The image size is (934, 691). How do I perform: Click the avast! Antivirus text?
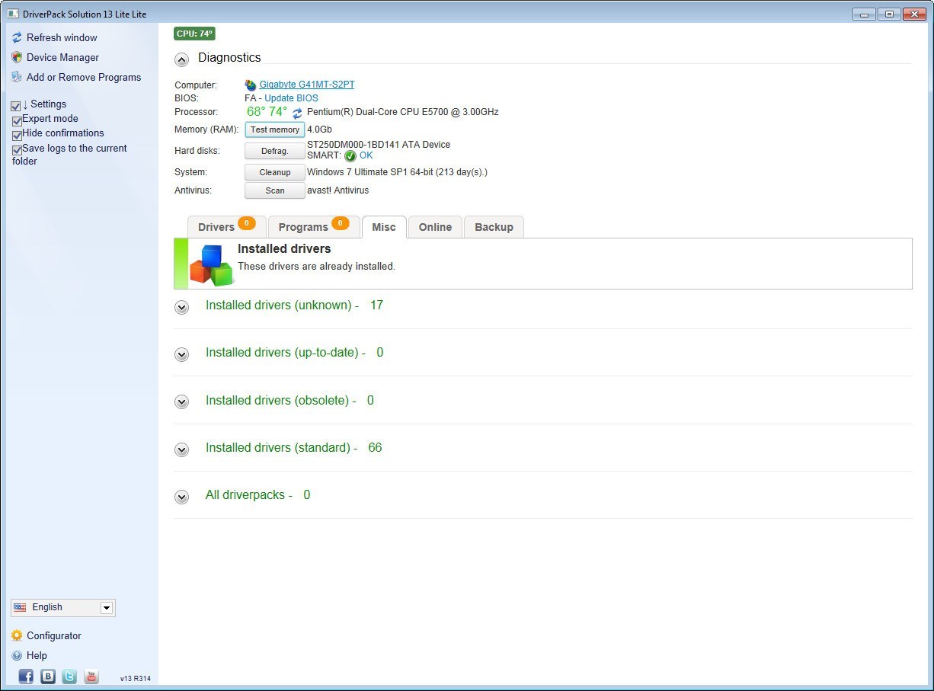pos(337,190)
